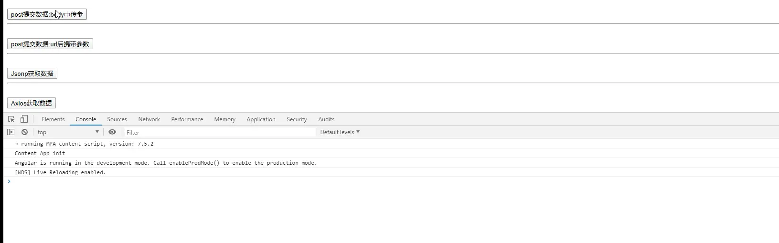Open the Network tab
The width and height of the screenshot is (779, 243).
tap(149, 119)
